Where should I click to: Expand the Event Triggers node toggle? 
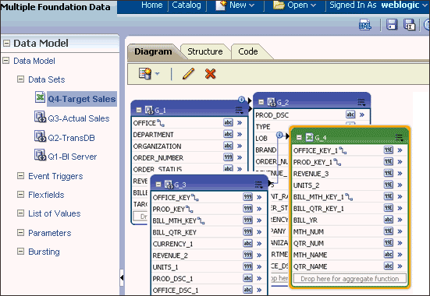pos(20,175)
